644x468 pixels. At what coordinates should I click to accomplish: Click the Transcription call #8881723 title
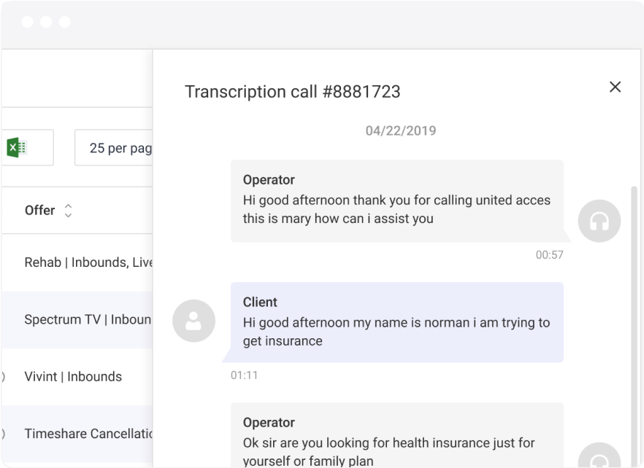(x=292, y=92)
